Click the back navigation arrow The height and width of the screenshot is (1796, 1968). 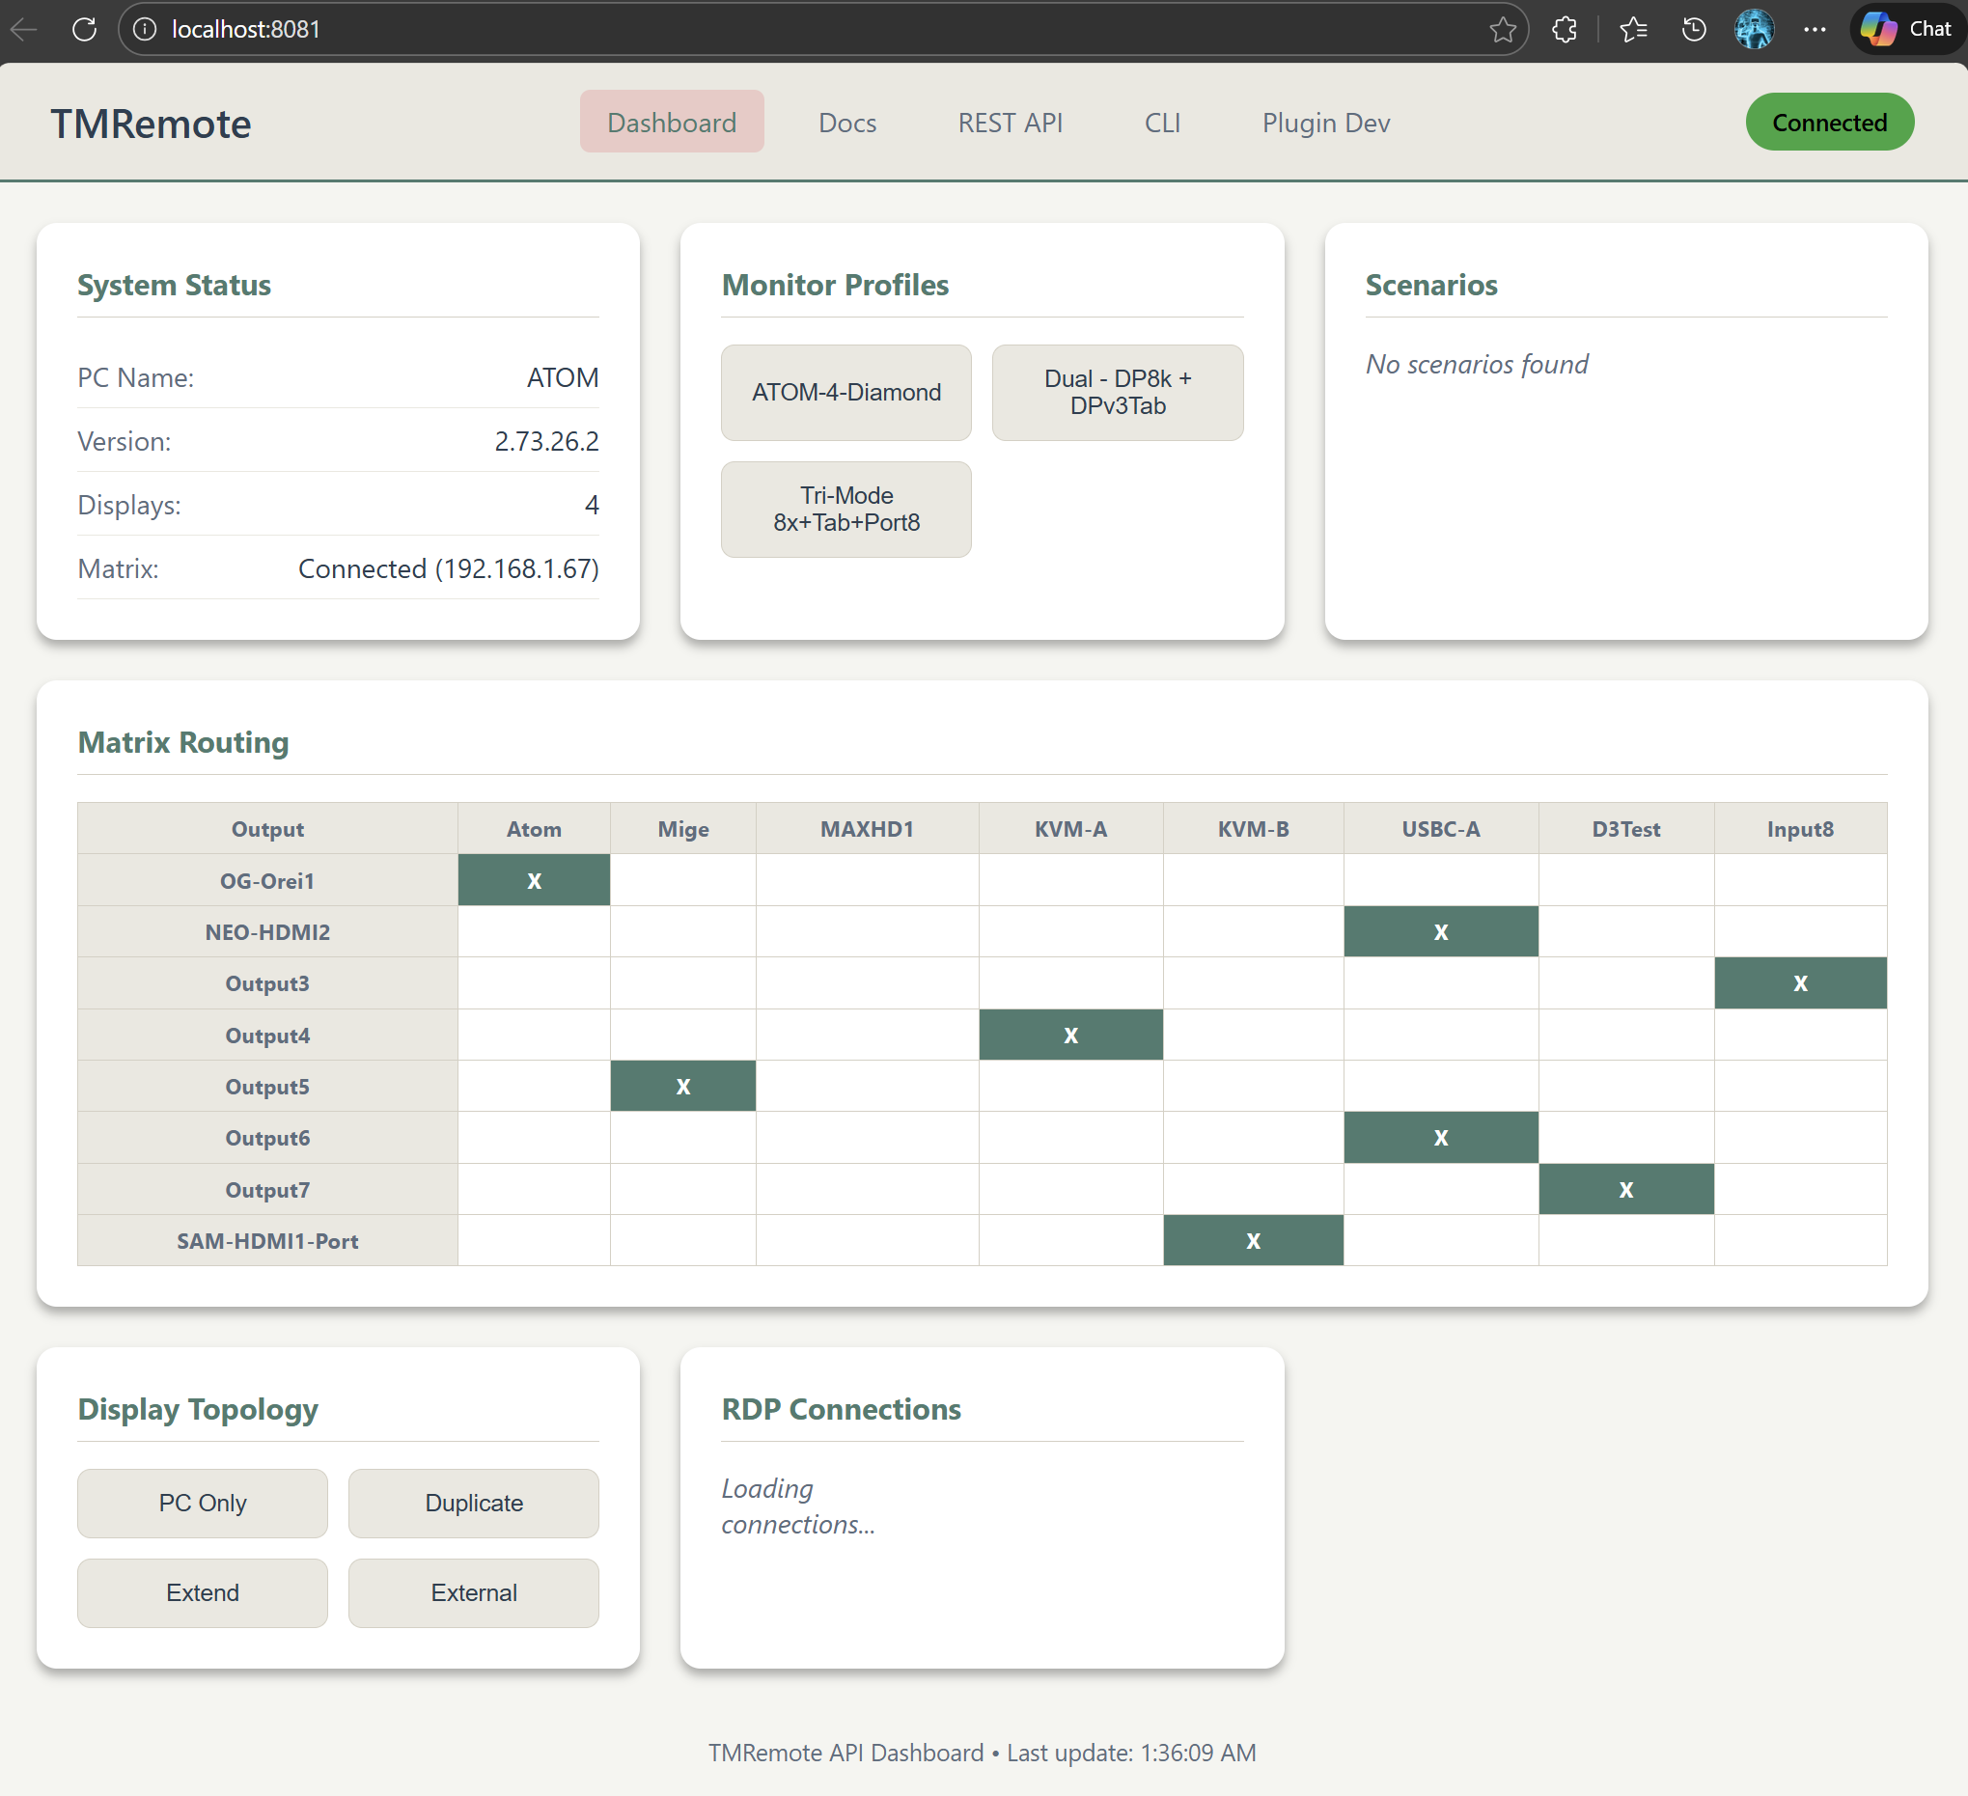(21, 29)
